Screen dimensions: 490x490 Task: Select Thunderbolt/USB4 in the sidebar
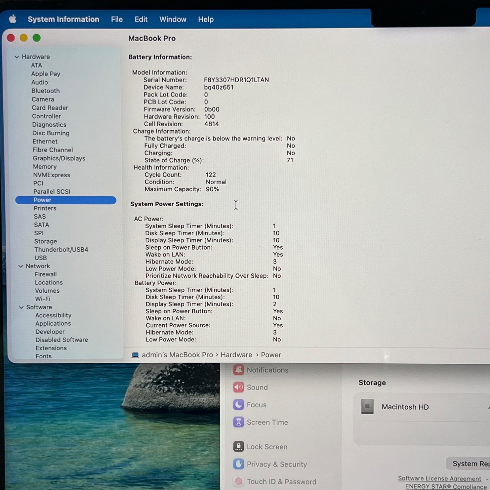(61, 250)
